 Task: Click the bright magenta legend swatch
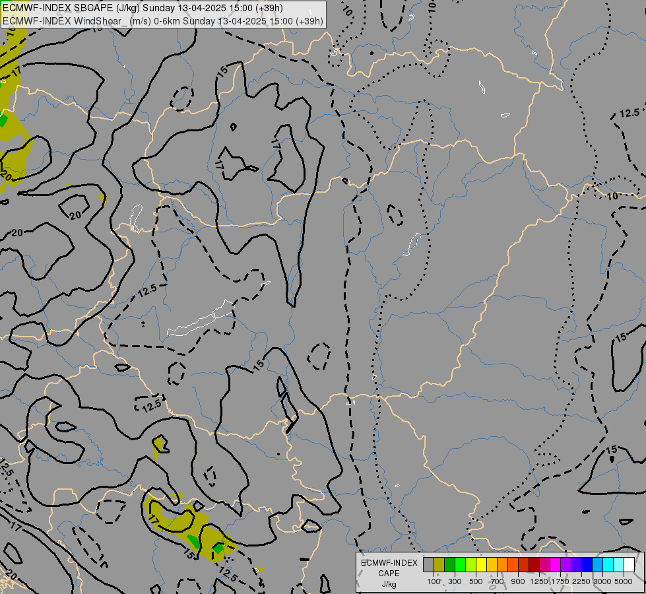[556, 565]
